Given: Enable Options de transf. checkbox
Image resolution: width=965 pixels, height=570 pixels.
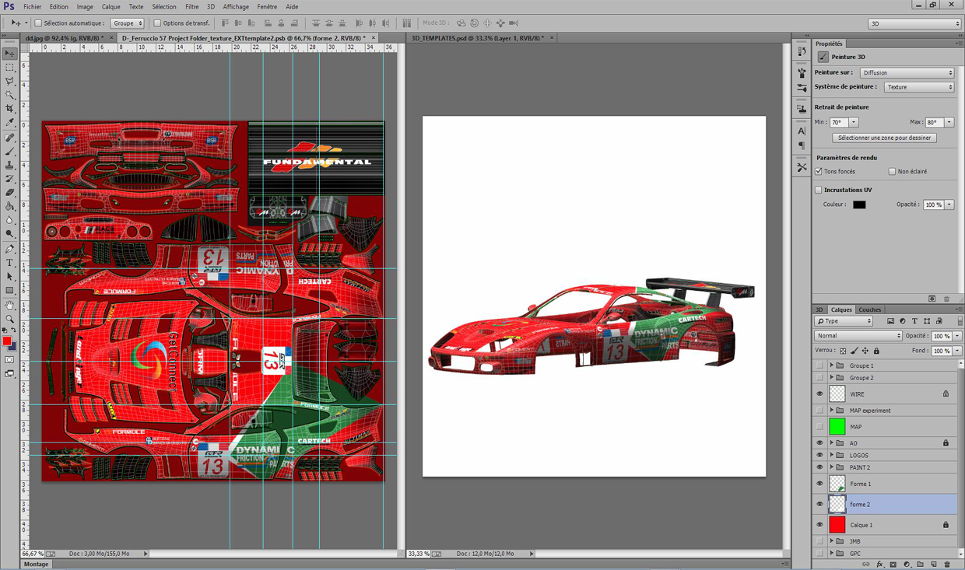Looking at the screenshot, I should (157, 23).
